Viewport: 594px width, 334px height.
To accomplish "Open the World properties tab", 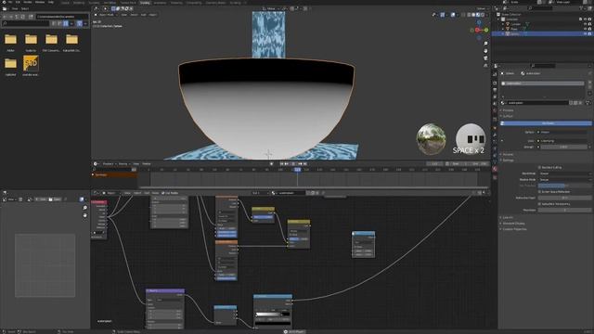I will pos(495,110).
